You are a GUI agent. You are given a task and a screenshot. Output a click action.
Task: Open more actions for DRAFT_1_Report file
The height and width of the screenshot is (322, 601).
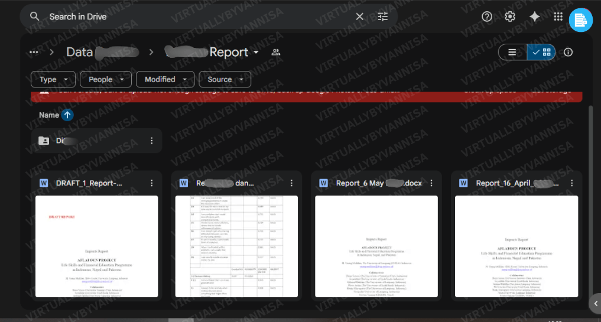(x=152, y=183)
